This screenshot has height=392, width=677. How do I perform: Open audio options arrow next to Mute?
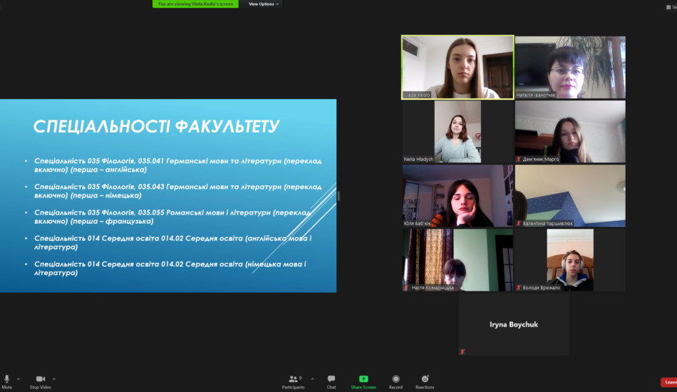tap(19, 378)
